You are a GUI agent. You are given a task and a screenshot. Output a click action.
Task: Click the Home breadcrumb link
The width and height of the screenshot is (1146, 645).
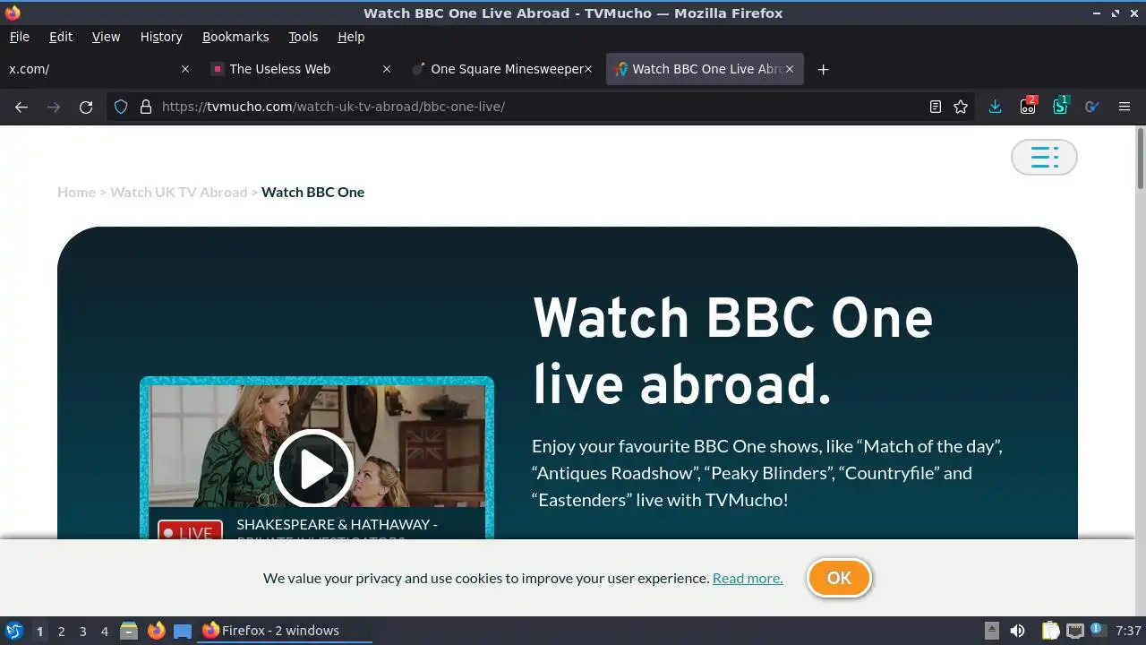[76, 192]
